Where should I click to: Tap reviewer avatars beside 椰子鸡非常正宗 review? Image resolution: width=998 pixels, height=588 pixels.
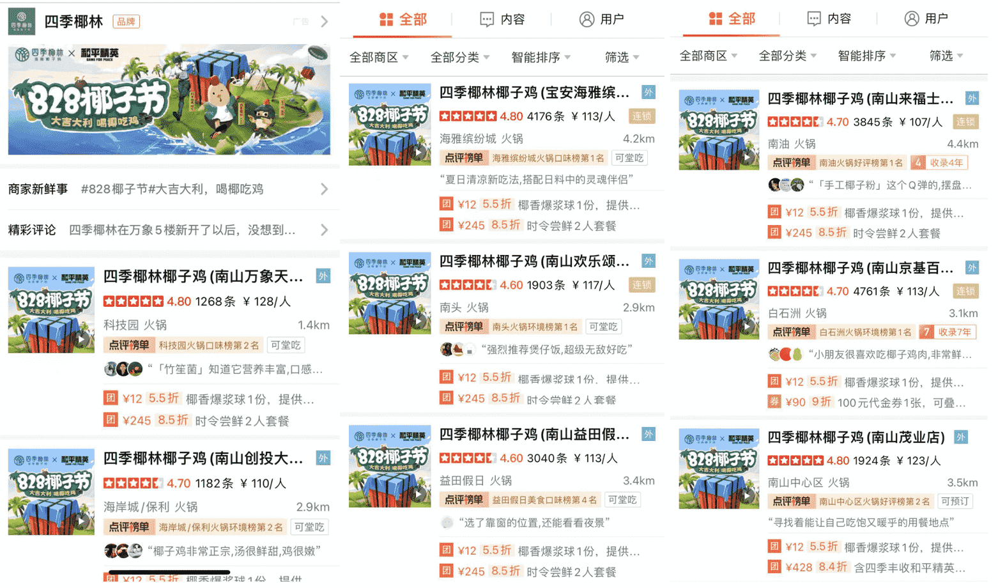(x=123, y=550)
